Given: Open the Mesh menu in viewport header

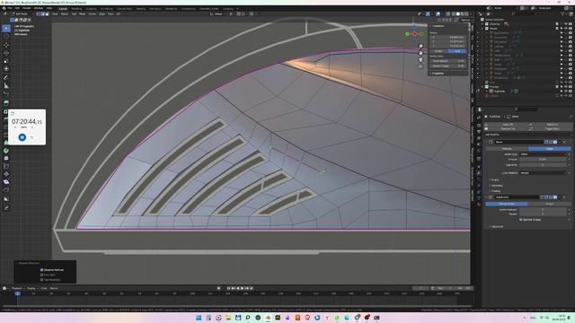Looking at the screenshot, I should pyautogui.click(x=82, y=14).
